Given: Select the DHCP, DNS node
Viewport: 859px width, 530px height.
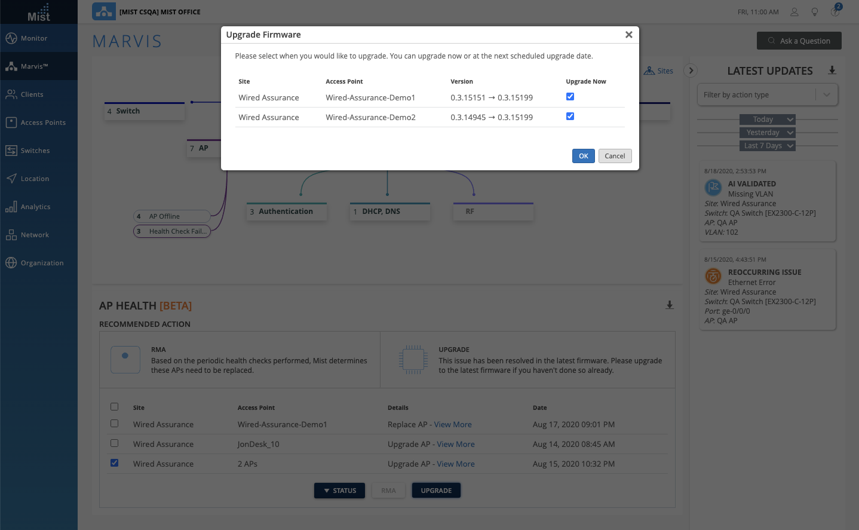Looking at the screenshot, I should point(390,212).
